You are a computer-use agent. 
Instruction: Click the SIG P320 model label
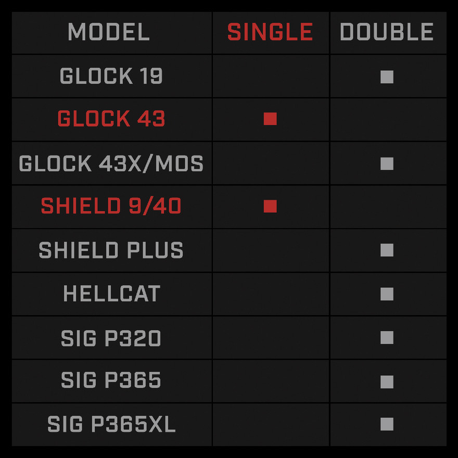(111, 338)
